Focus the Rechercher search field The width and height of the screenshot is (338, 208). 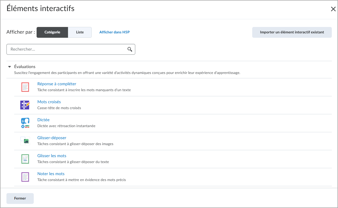[71, 49]
